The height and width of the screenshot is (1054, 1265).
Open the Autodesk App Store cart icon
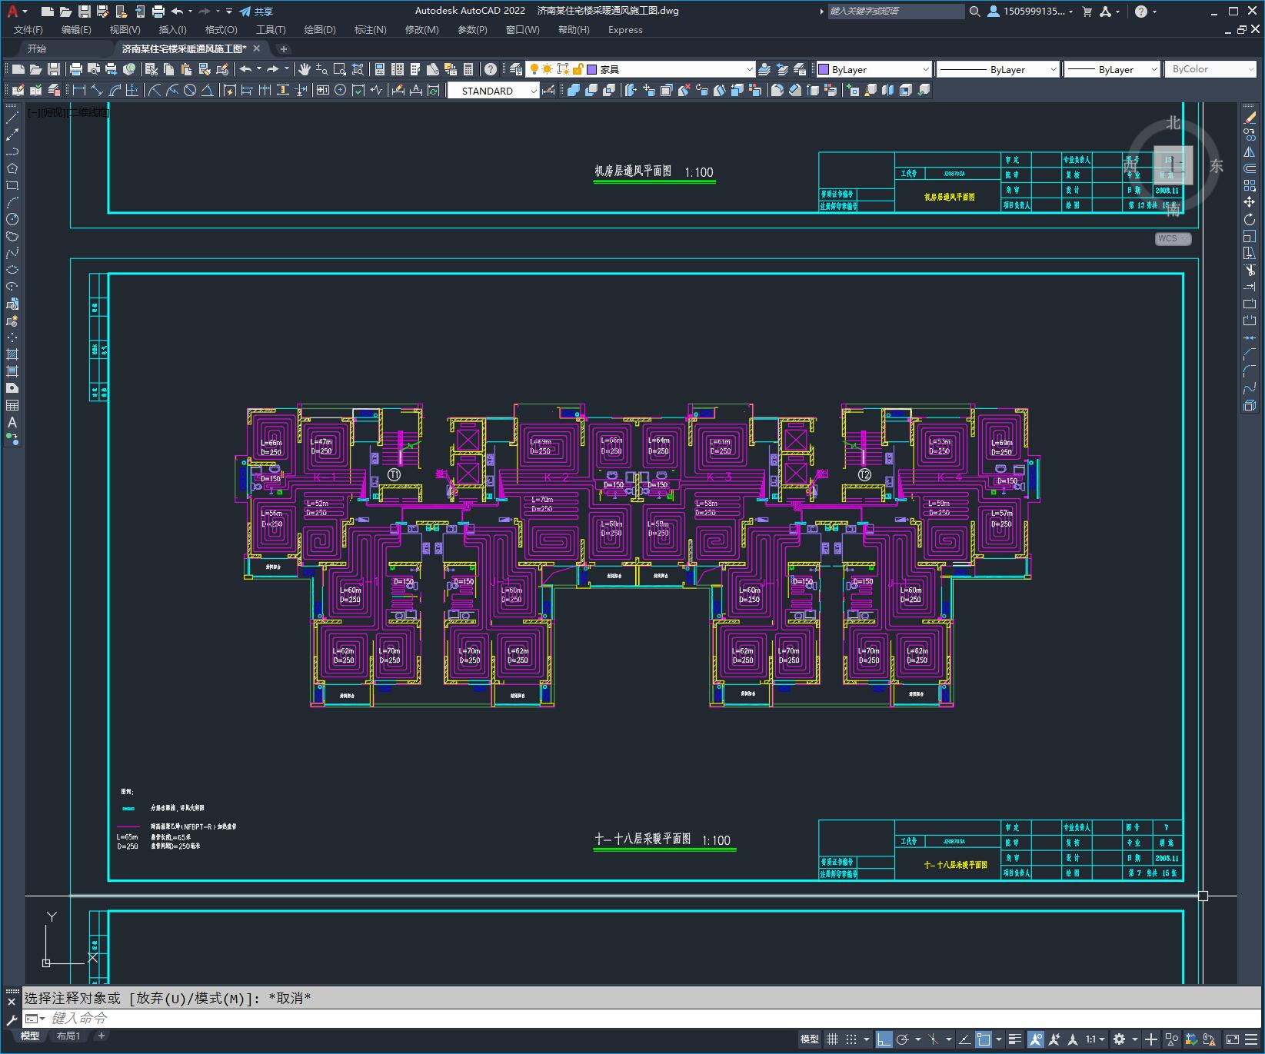tap(1087, 11)
